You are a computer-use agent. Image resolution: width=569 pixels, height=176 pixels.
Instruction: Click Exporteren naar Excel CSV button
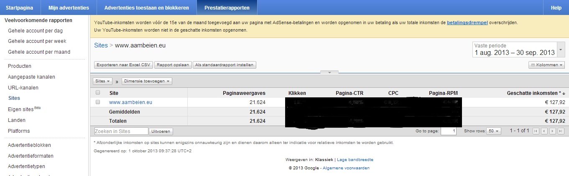[123, 65]
